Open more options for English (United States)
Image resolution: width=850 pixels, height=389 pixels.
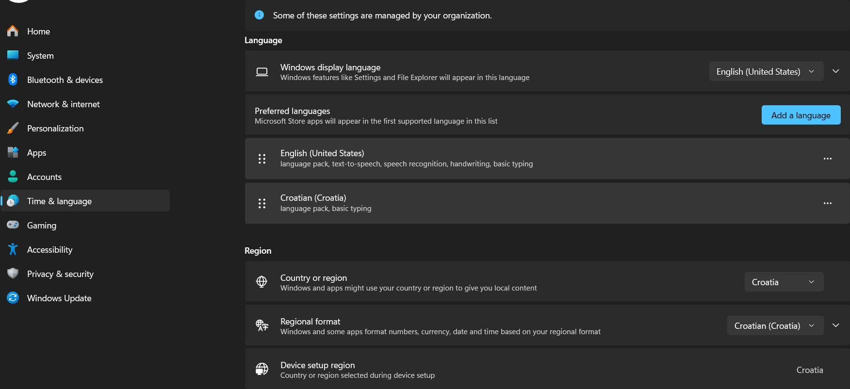827,159
